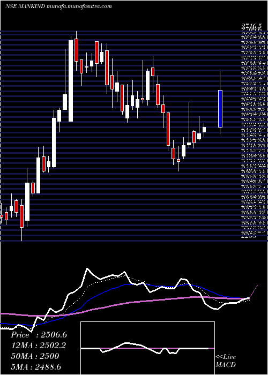Click the NSE MANKIND munafasutra chart title
Screen dimensions: 268x375
pyautogui.click(x=58, y=6)
